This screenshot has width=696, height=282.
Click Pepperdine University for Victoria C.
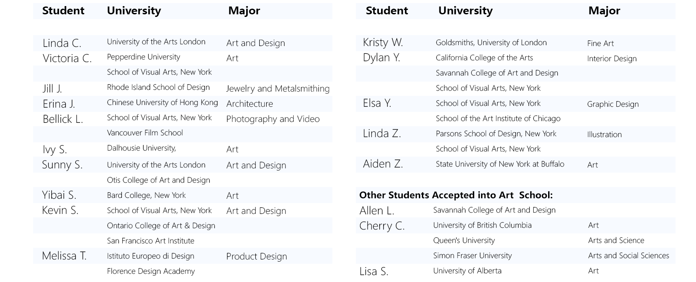pos(144,57)
